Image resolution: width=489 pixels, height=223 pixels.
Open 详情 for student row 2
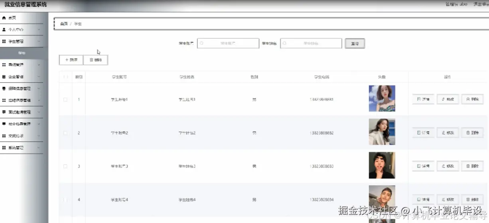coord(423,133)
